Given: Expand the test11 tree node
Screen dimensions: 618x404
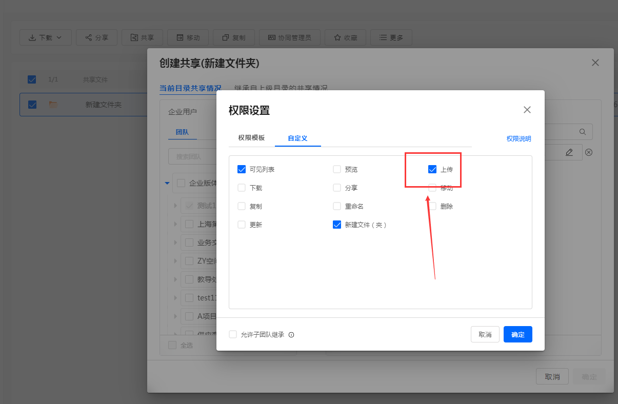Looking at the screenshot, I should (x=175, y=298).
